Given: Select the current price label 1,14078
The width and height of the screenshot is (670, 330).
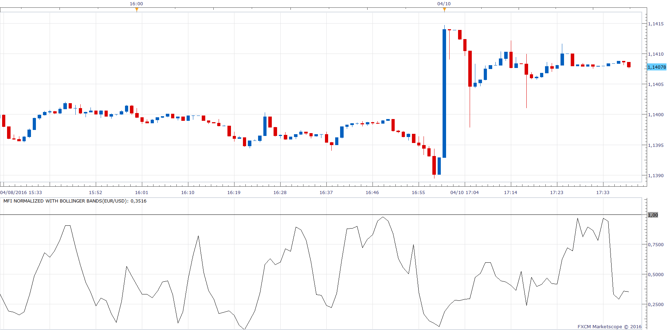Looking at the screenshot, I should coord(657,67).
